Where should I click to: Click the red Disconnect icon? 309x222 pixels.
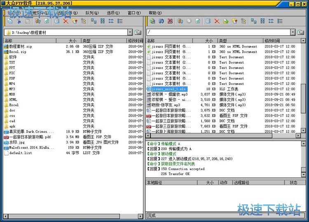click(x=170, y=21)
